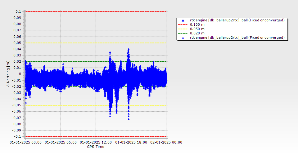This screenshot has height=155, width=298.
Task: Click the -0,08 y-axis tick label
Action: click(17, 124)
